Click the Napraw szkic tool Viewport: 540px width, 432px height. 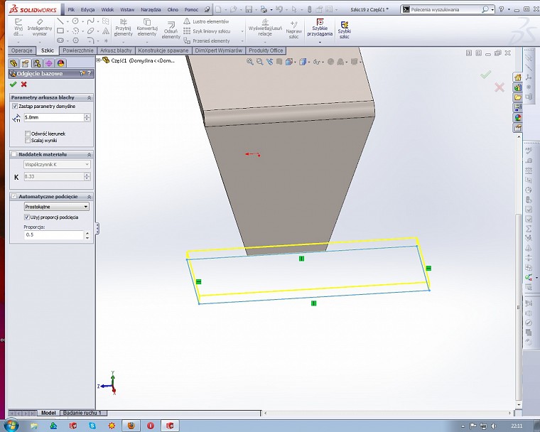point(293,28)
